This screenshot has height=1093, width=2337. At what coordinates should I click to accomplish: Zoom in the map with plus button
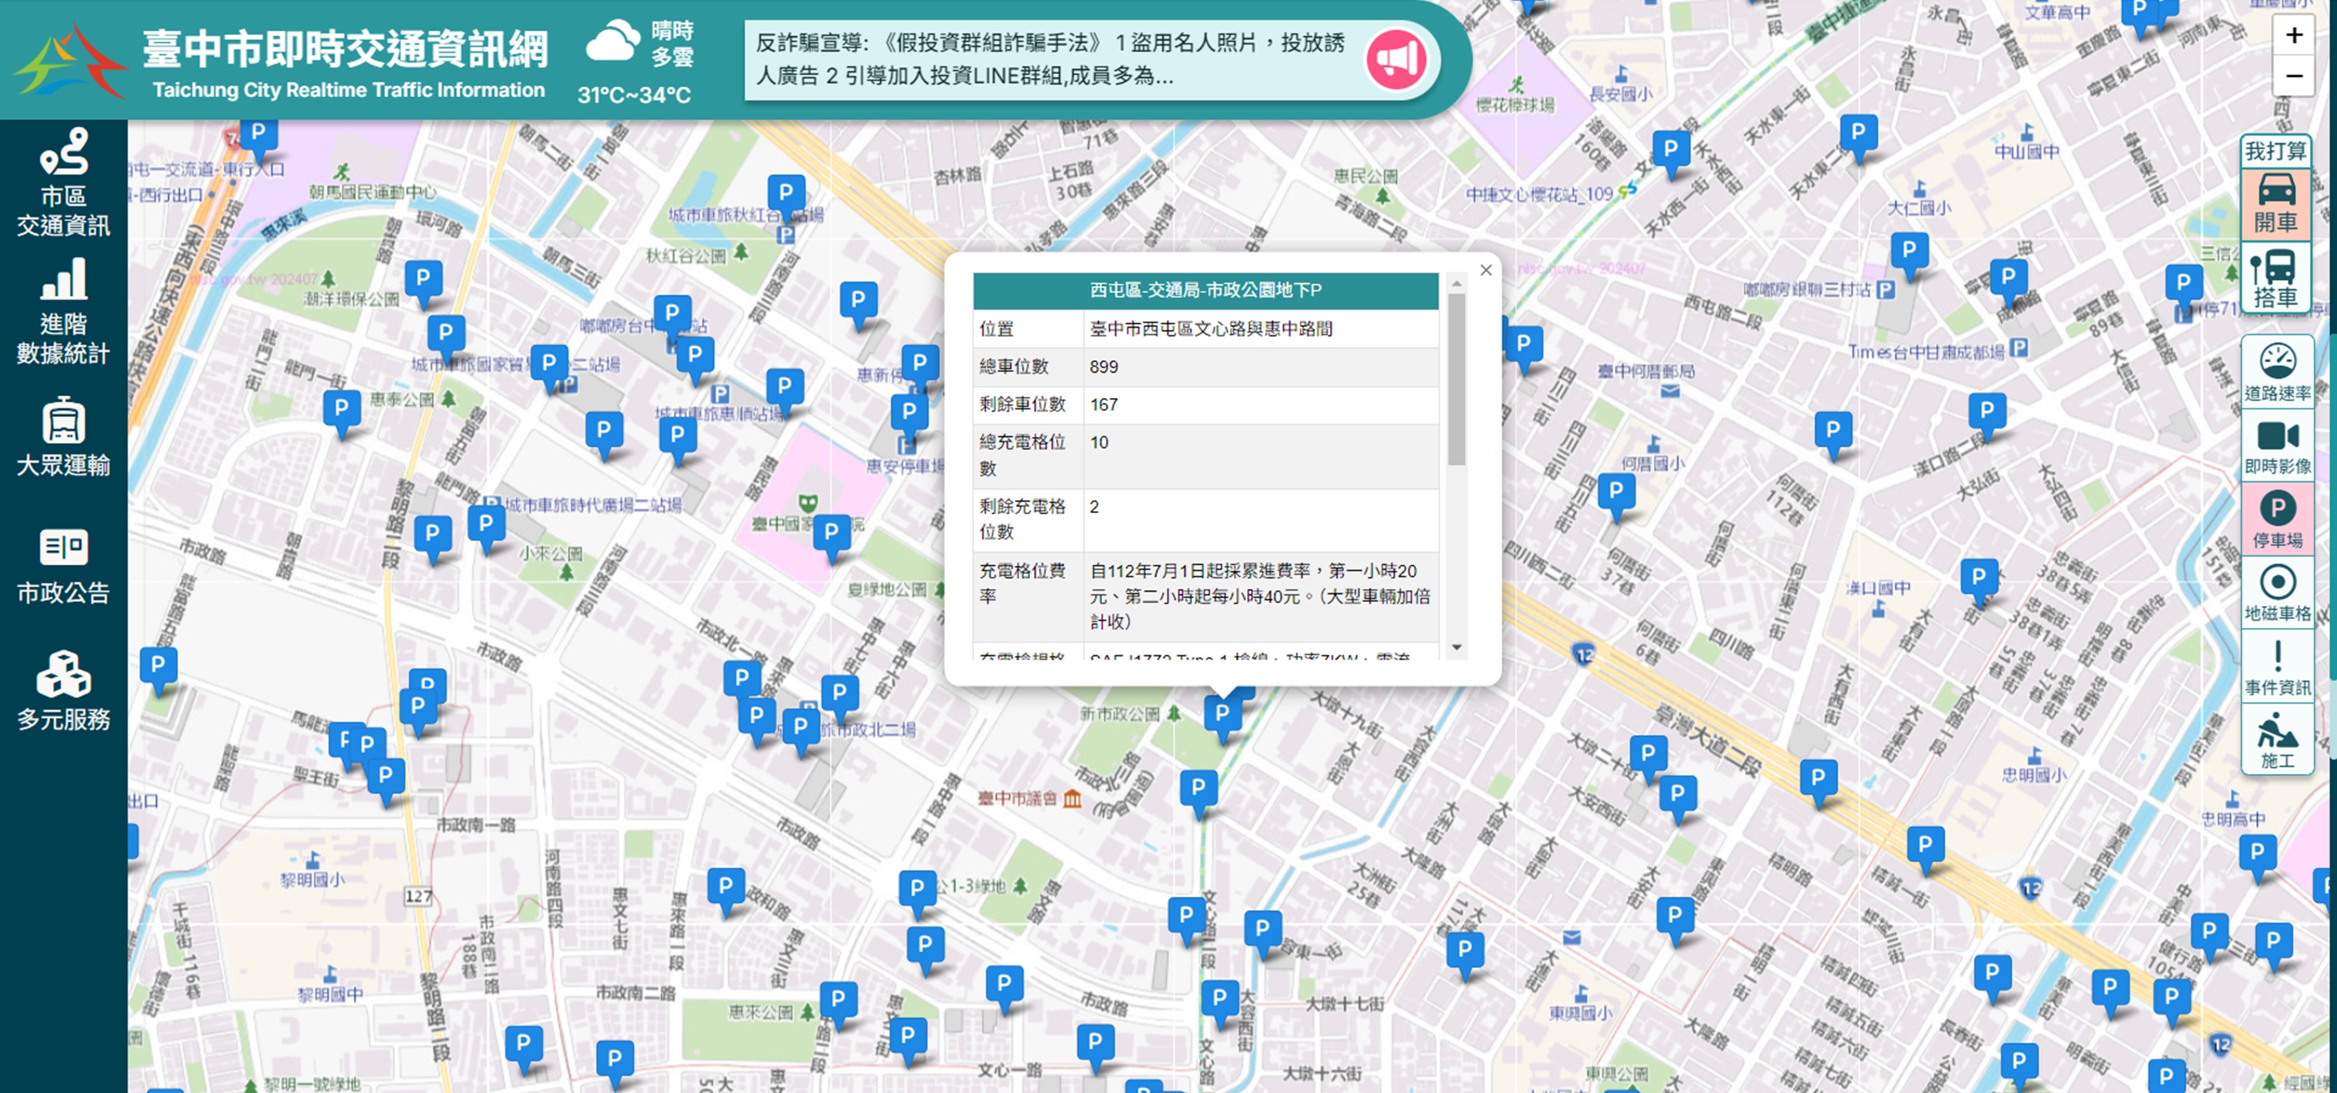click(2293, 36)
